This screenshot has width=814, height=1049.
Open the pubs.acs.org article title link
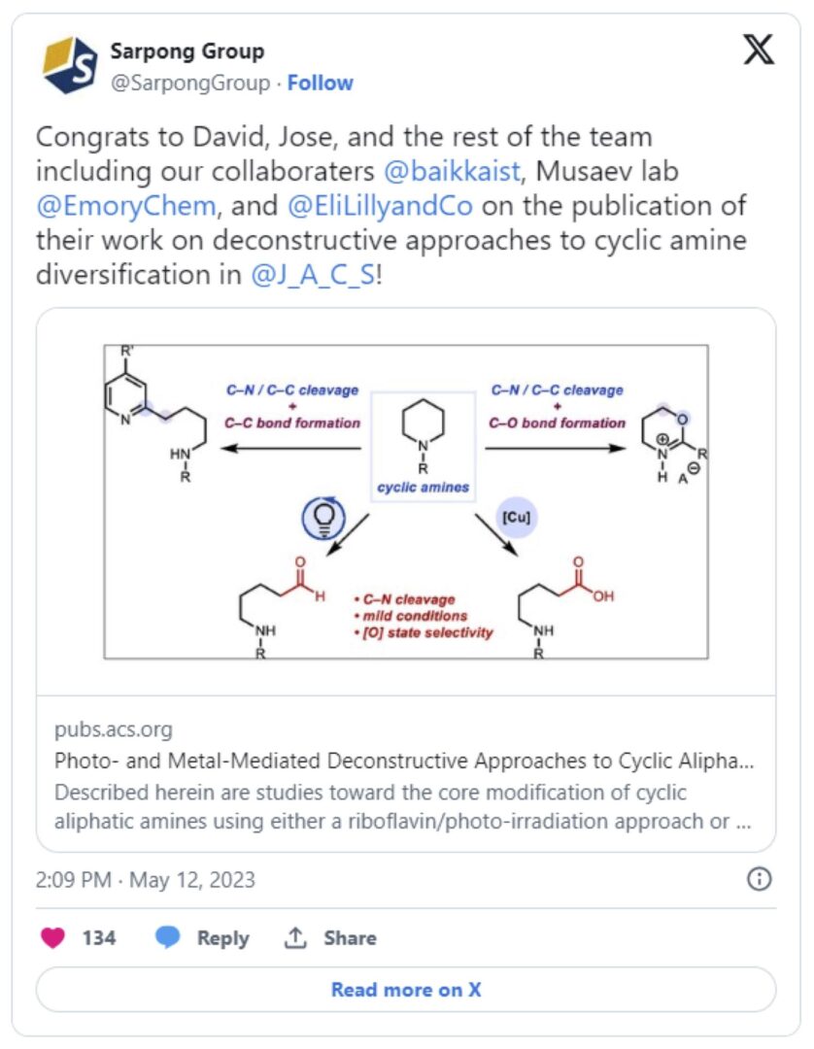coord(404,761)
